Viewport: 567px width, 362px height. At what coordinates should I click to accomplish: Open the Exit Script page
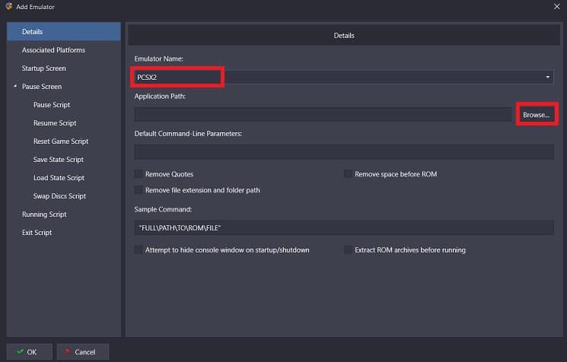[x=37, y=232]
